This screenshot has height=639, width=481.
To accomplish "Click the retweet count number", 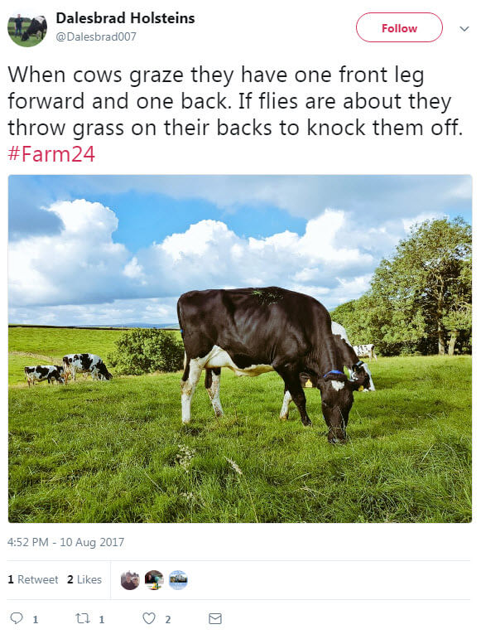I will pos(102,619).
